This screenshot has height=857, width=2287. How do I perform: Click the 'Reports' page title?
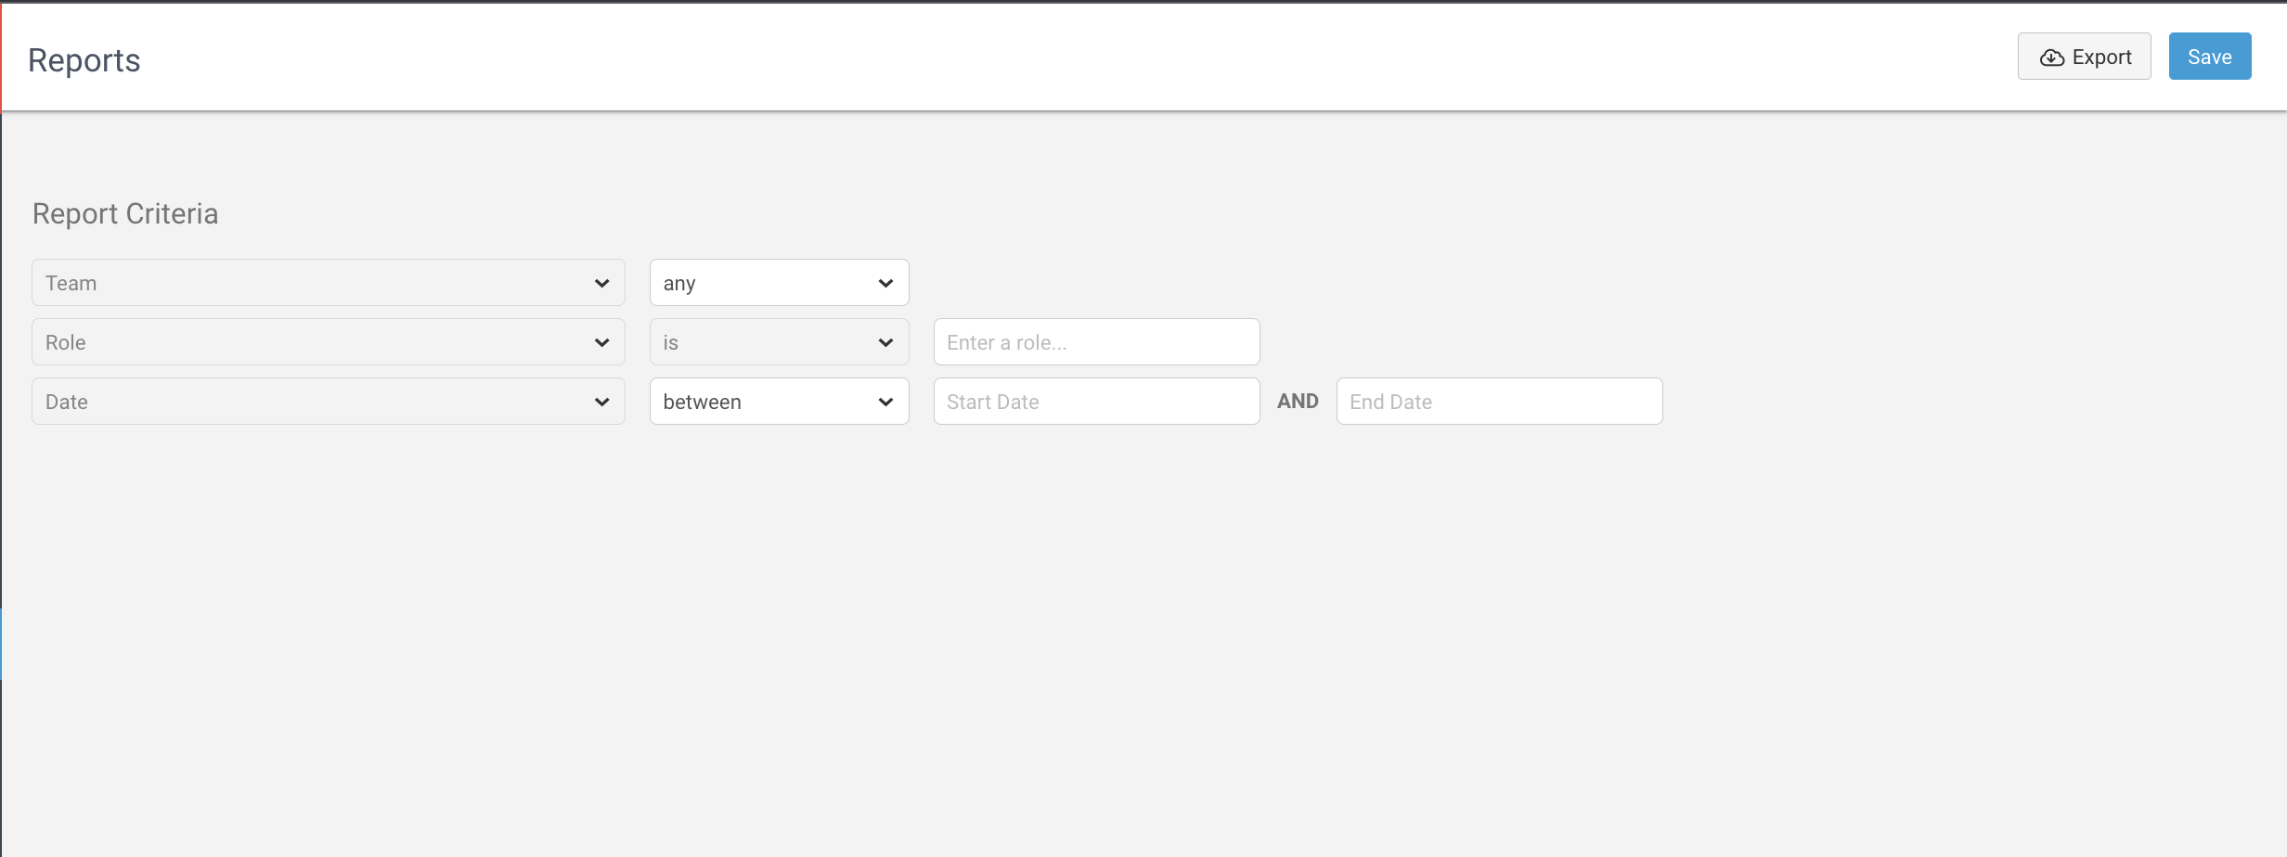(x=84, y=60)
